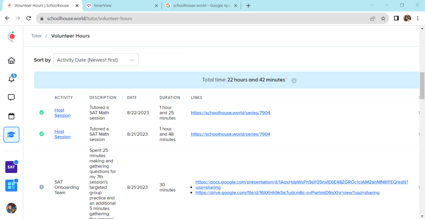The width and height of the screenshot is (425, 219).
Task: Bookmark this page with the star
Action: tap(383, 19)
